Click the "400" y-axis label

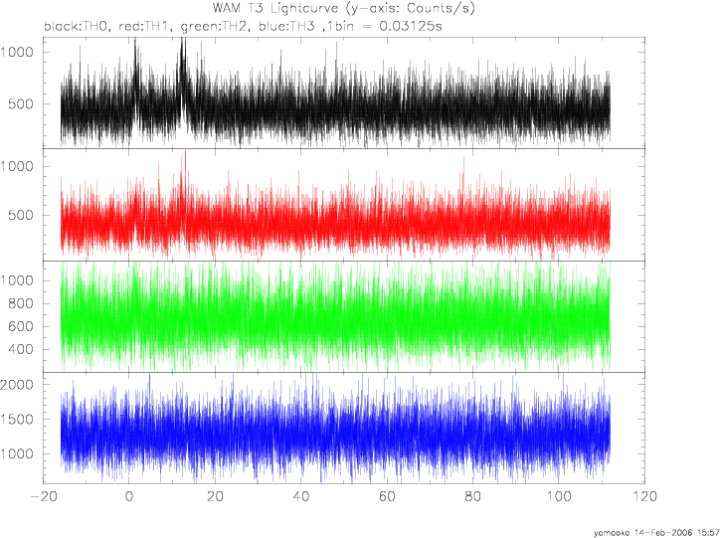click(21, 350)
